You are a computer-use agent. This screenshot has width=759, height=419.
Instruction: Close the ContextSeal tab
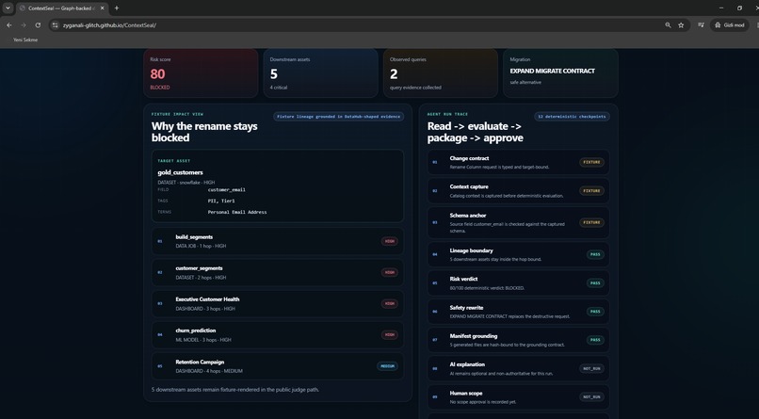[102, 8]
